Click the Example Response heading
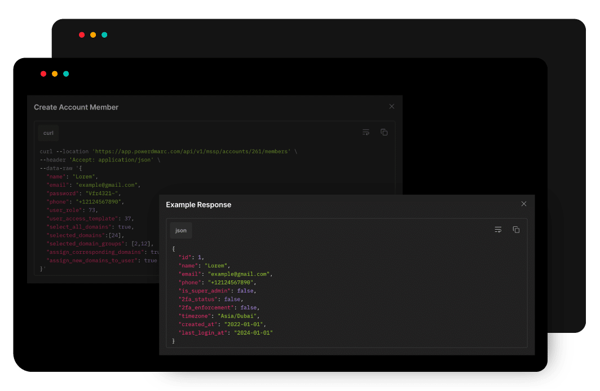This screenshot has width=600, height=391. click(x=198, y=205)
